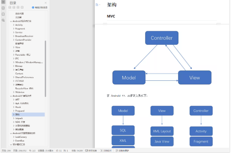Collapse the Android 知识点汇总 section

11,21
